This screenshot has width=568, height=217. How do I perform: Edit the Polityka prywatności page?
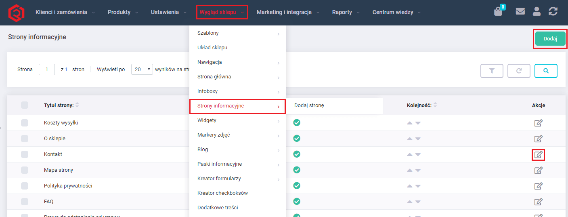pos(538,186)
